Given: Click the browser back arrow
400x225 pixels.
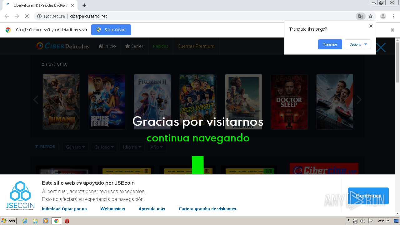Looking at the screenshot, I should [x=7, y=16].
